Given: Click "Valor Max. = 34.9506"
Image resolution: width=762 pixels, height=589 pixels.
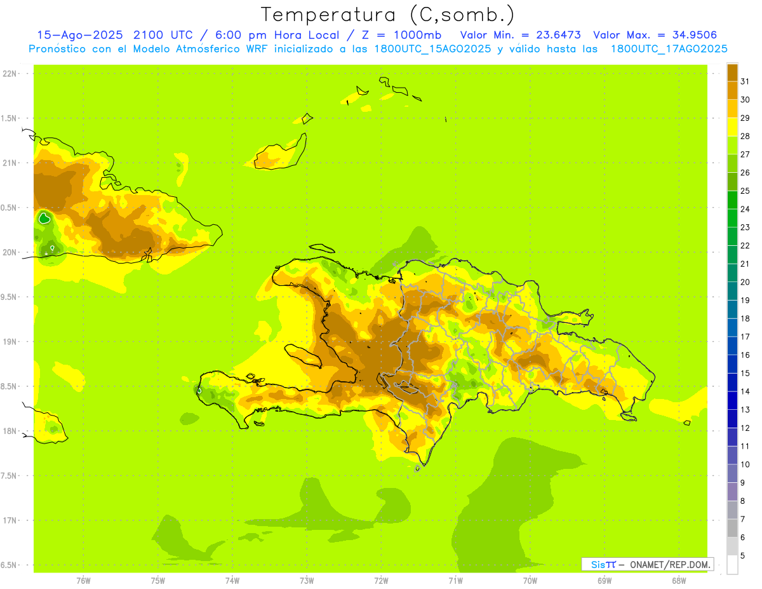Looking at the screenshot, I should coord(655,35).
